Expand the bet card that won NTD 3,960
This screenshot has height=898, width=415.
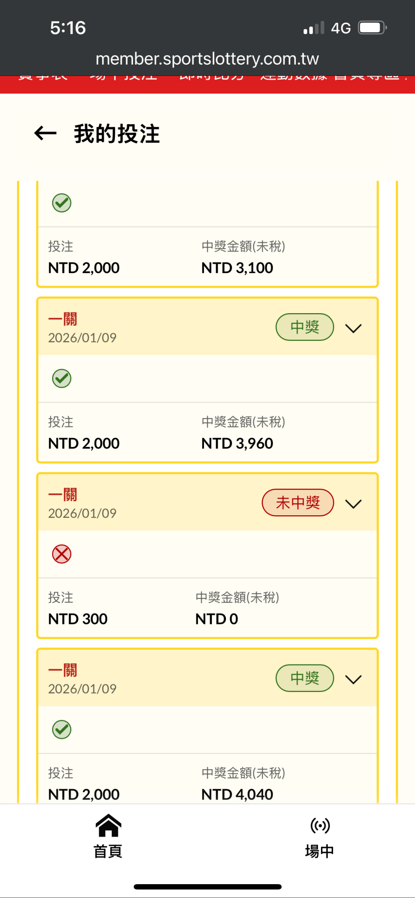tap(353, 328)
